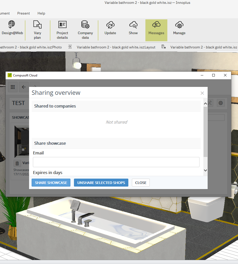Image resolution: width=238 pixels, height=264 pixels.
Task: Click the Email input field
Action: click(x=116, y=162)
